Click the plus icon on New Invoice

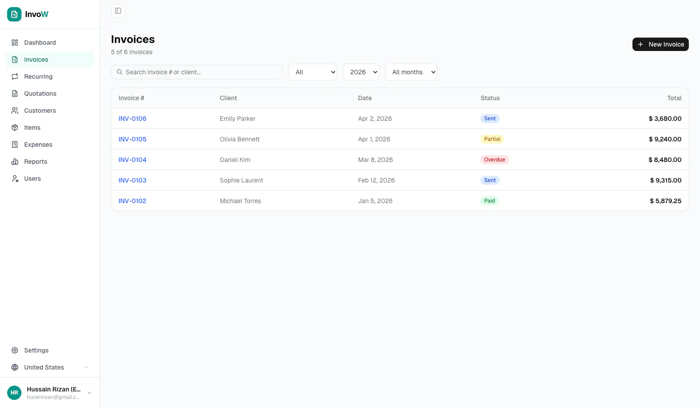(x=641, y=44)
